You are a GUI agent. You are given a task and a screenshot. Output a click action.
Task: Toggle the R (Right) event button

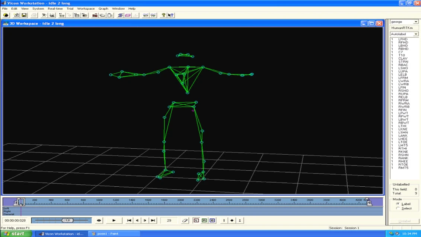[204, 221]
